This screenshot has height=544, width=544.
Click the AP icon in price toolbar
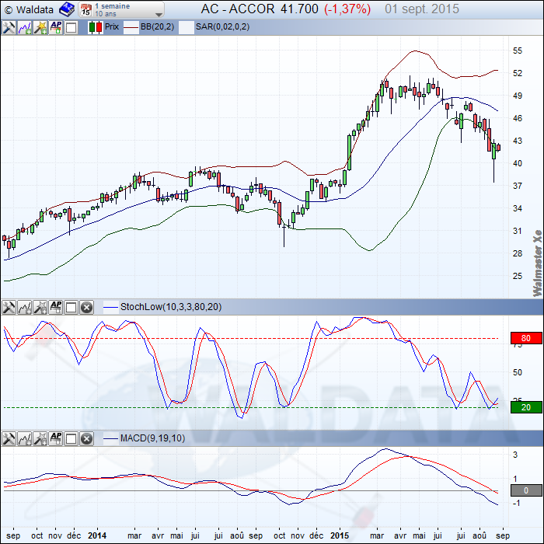click(55, 27)
